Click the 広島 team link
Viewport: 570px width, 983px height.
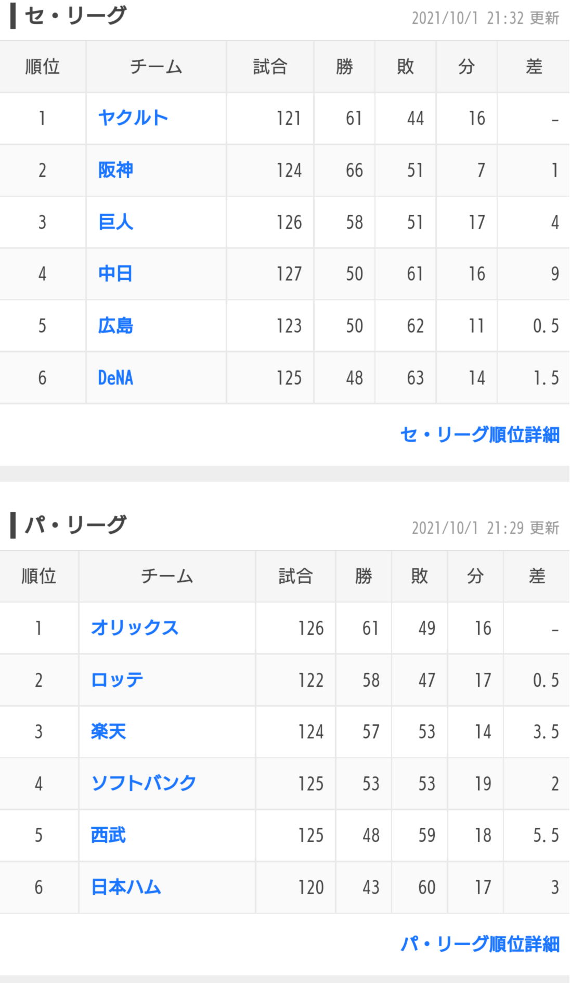coord(116,326)
